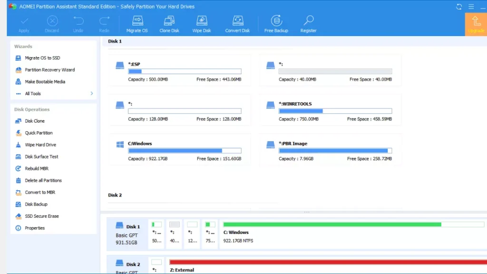Select the 12MB partition block on Disk 1 map
The width and height of the screenshot is (487, 274).
[x=192, y=234]
